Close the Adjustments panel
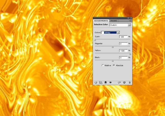165x116 pixels. [x=131, y=18]
